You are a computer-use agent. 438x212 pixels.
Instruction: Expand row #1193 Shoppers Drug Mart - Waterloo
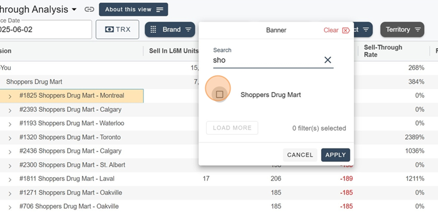10,124
